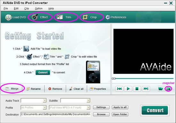The height and width of the screenshot is (123, 176).
Task: Open Preferences gear icon
Action: tap(108, 17)
